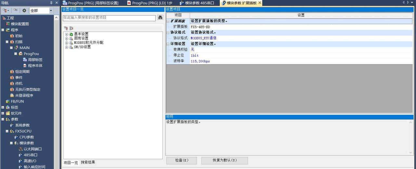The image size is (416, 169).
Task: Pin the navigation panel
Action: [51, 3]
